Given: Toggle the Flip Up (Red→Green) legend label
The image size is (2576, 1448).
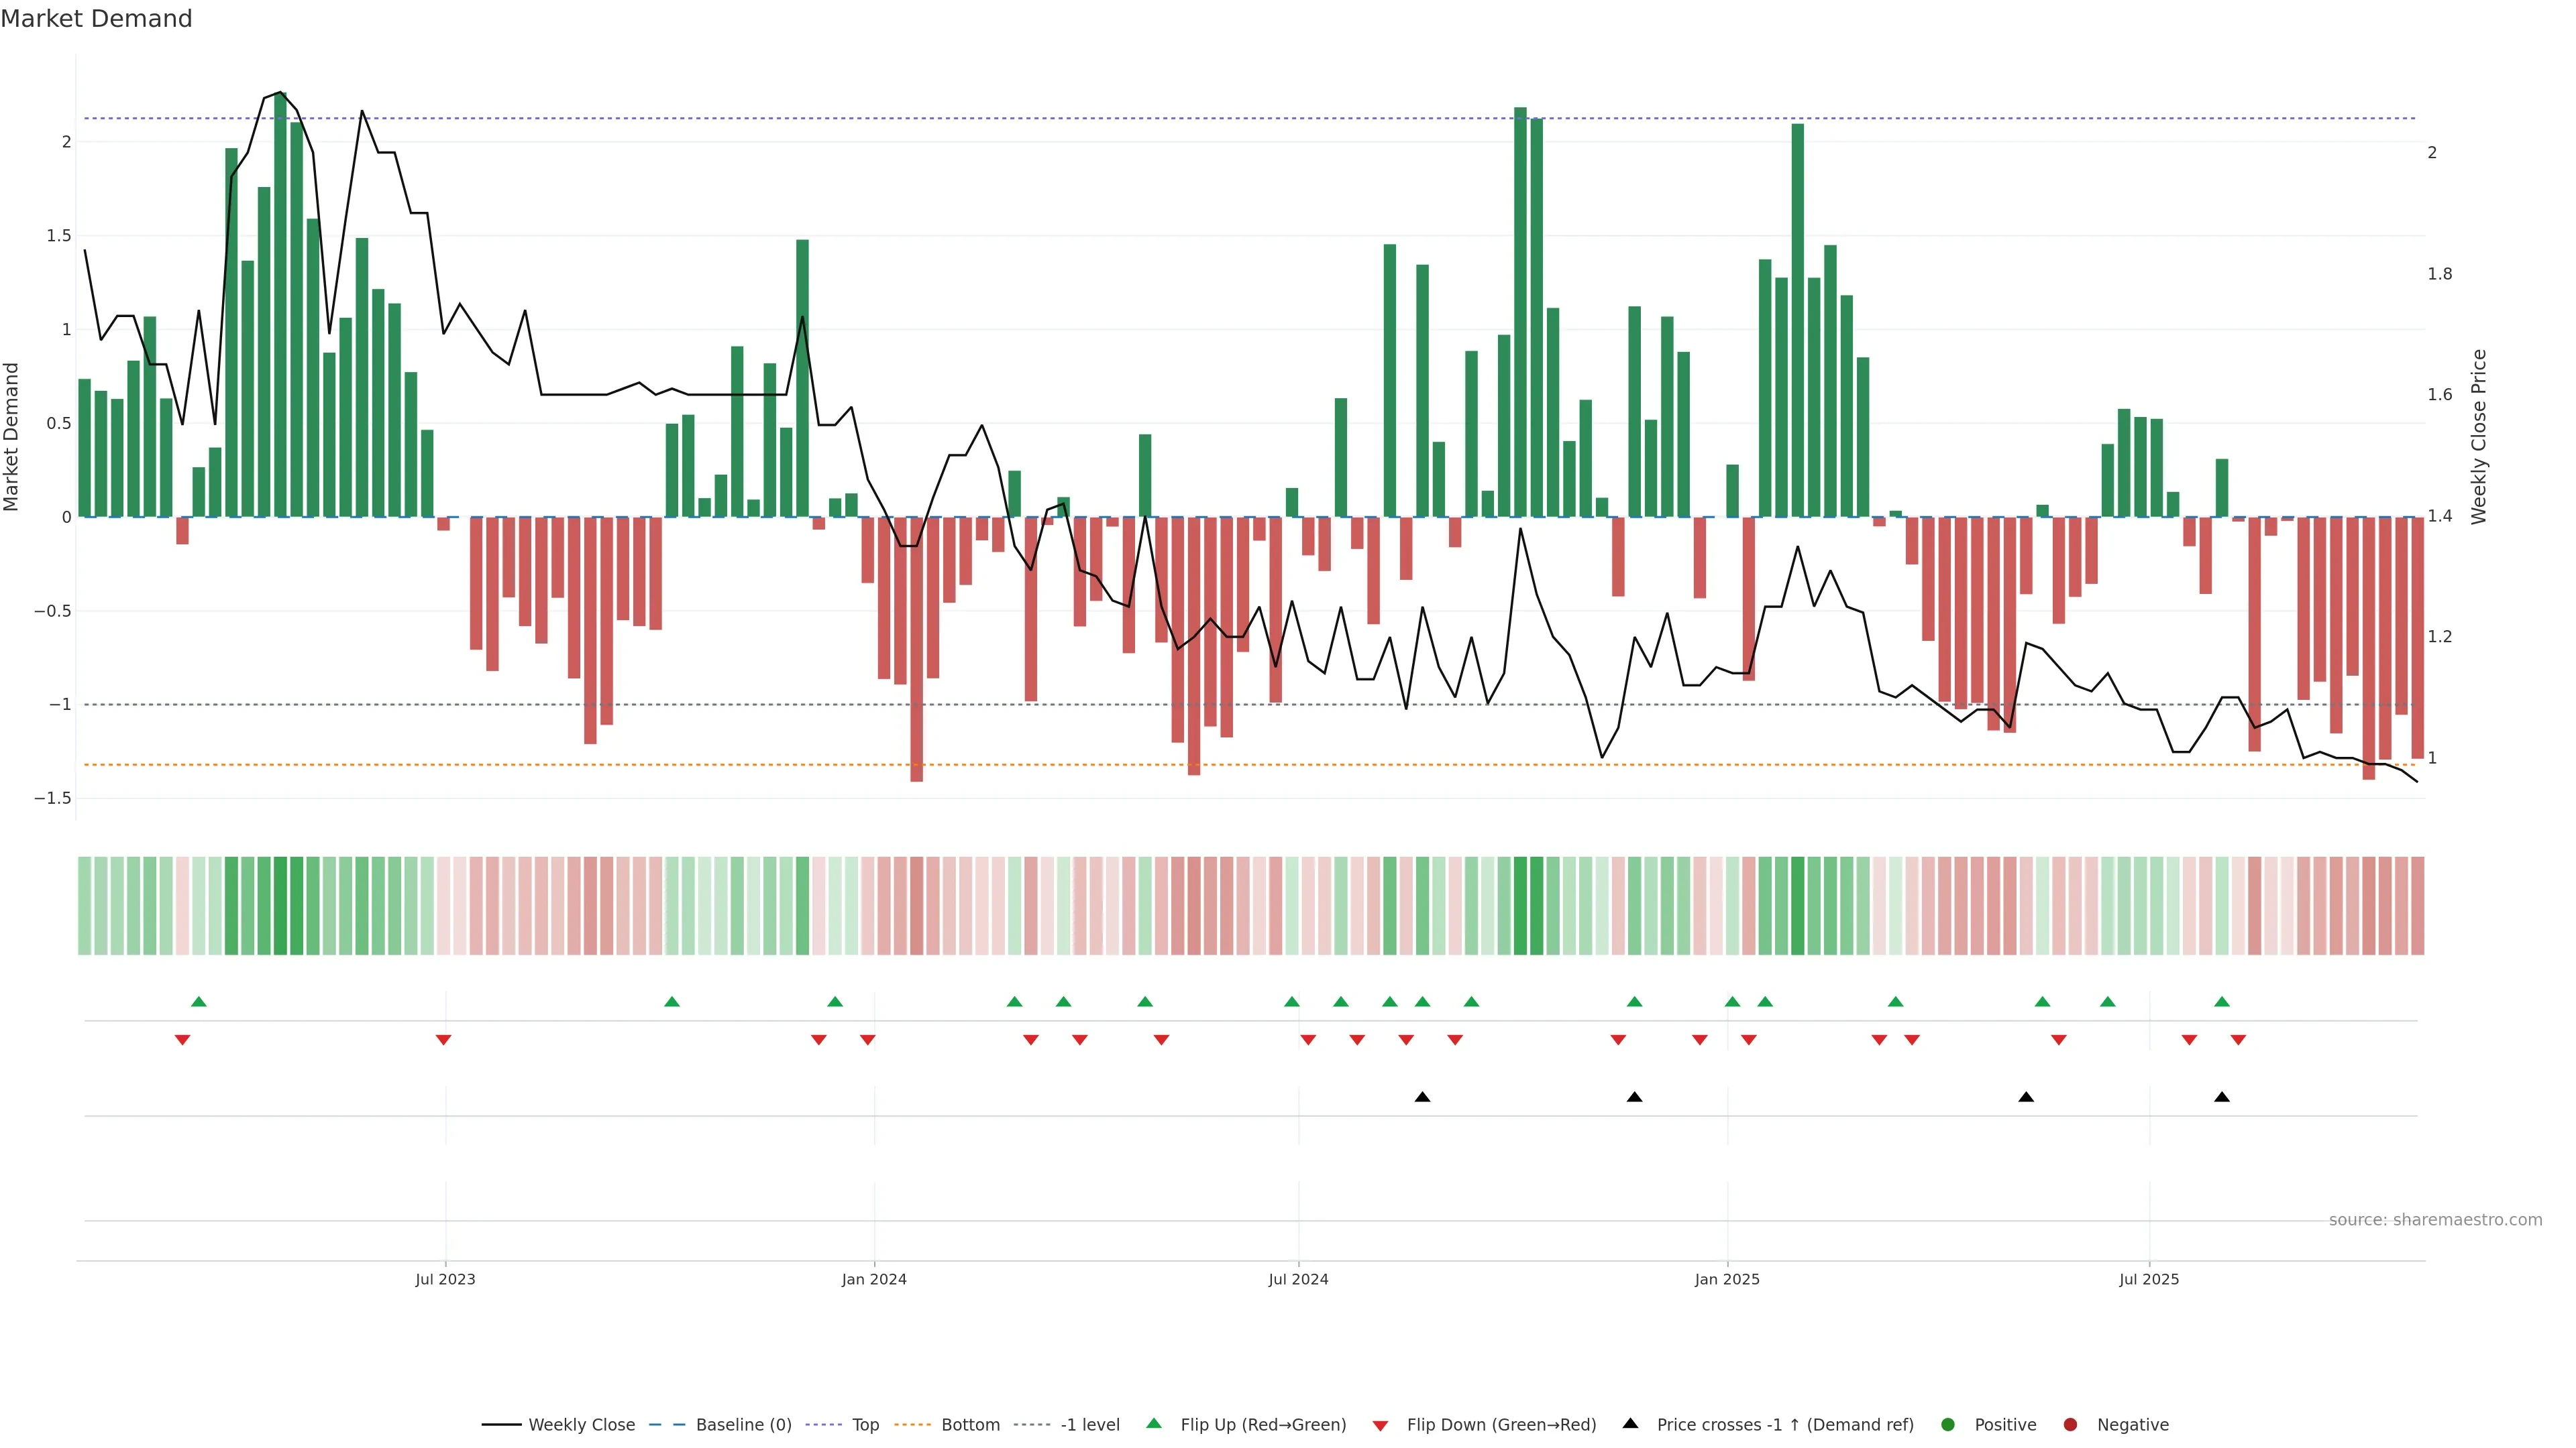Looking at the screenshot, I should [x=1263, y=1425].
